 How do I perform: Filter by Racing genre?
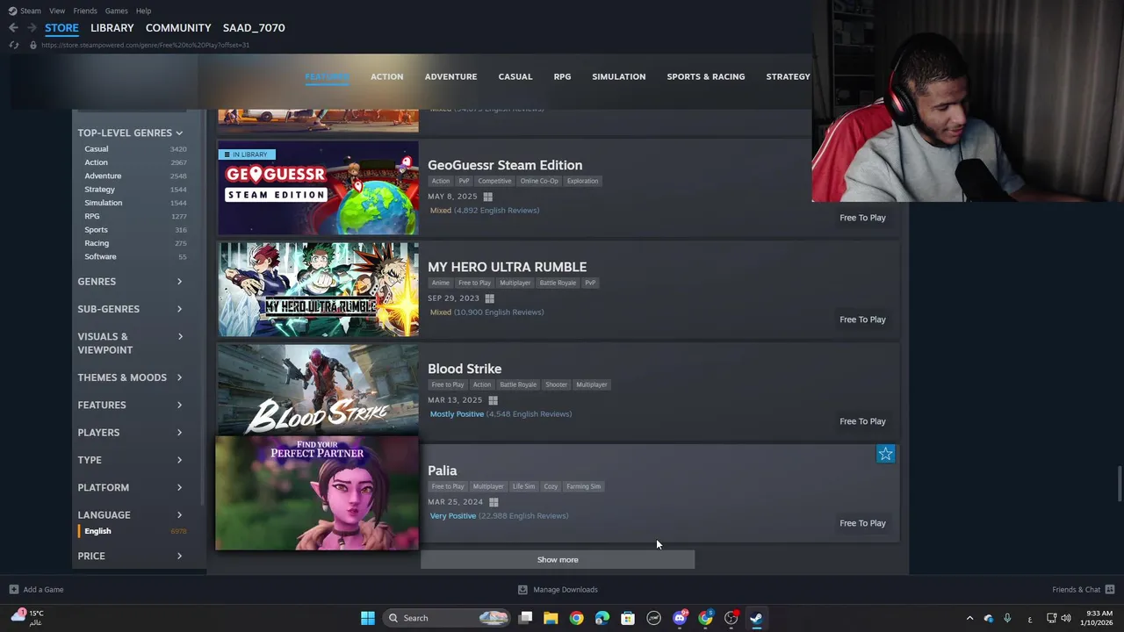pos(97,243)
